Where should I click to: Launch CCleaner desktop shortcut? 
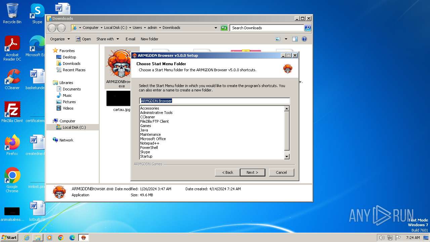tap(12, 79)
